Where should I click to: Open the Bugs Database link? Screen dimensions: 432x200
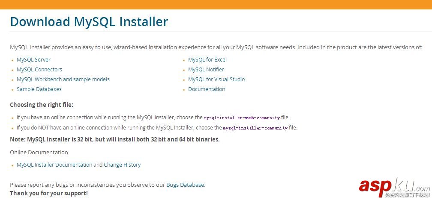point(186,185)
